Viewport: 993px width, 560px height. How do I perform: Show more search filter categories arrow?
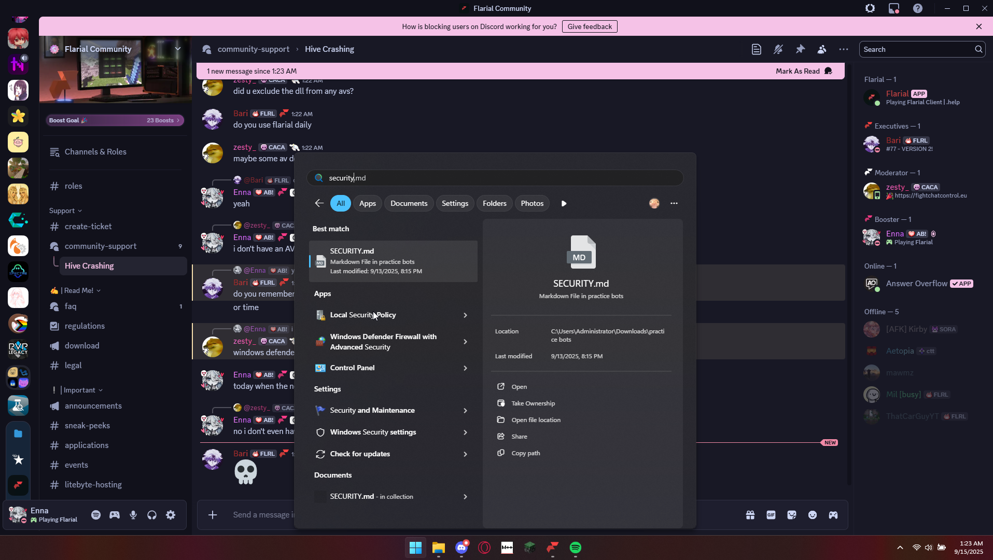(564, 203)
